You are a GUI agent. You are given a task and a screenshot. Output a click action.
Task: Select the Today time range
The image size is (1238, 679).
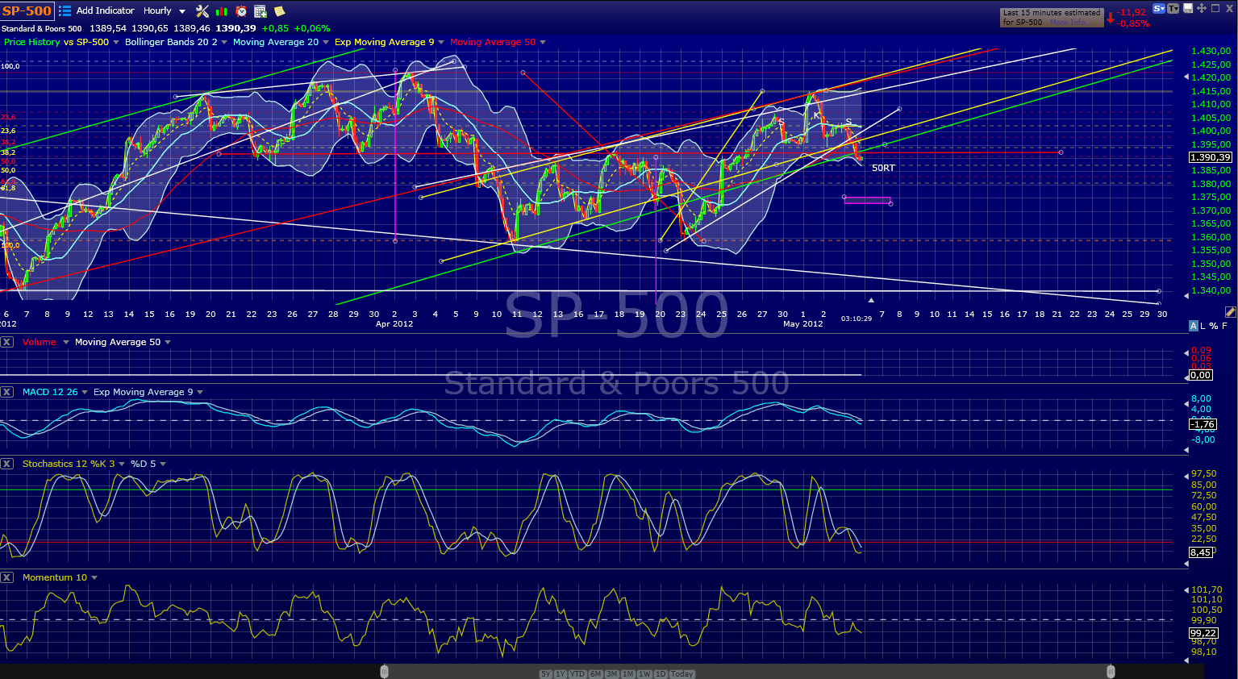coord(682,674)
